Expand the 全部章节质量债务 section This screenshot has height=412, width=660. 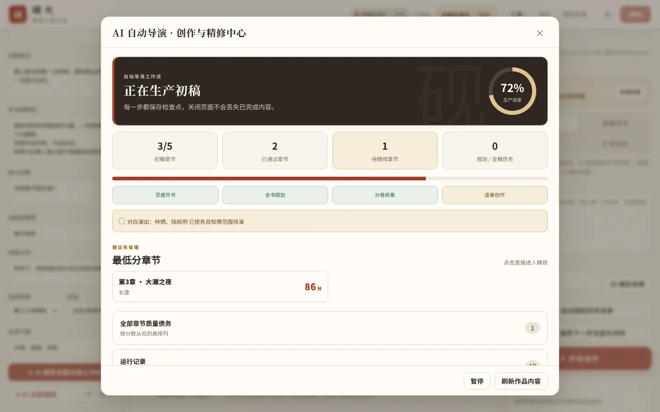[330, 328]
